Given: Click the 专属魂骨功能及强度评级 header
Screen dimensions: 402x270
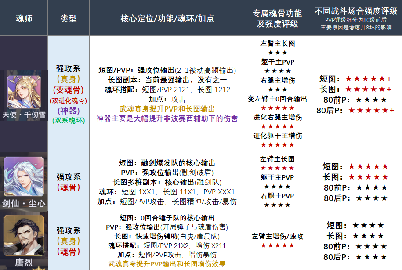Looking at the screenshot, I should pos(277,18).
